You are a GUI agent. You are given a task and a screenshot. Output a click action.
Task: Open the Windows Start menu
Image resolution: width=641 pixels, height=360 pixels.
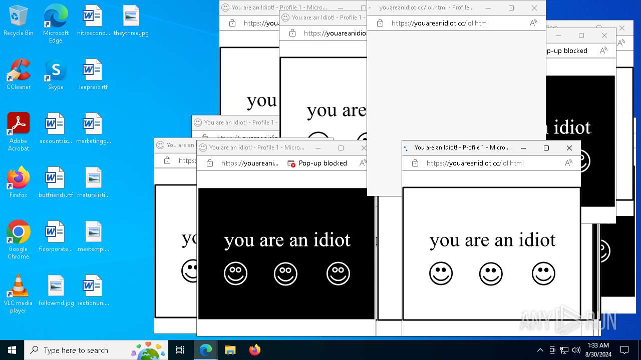click(12, 350)
